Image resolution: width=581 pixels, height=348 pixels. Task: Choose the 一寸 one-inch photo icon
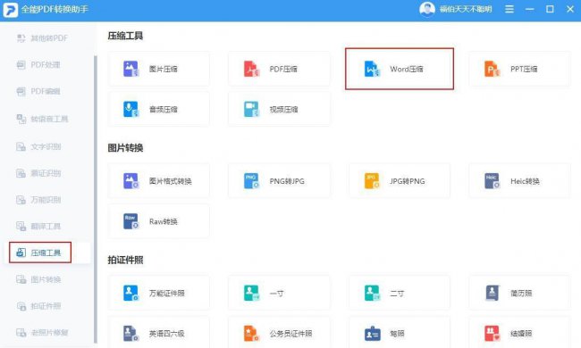[251, 293]
